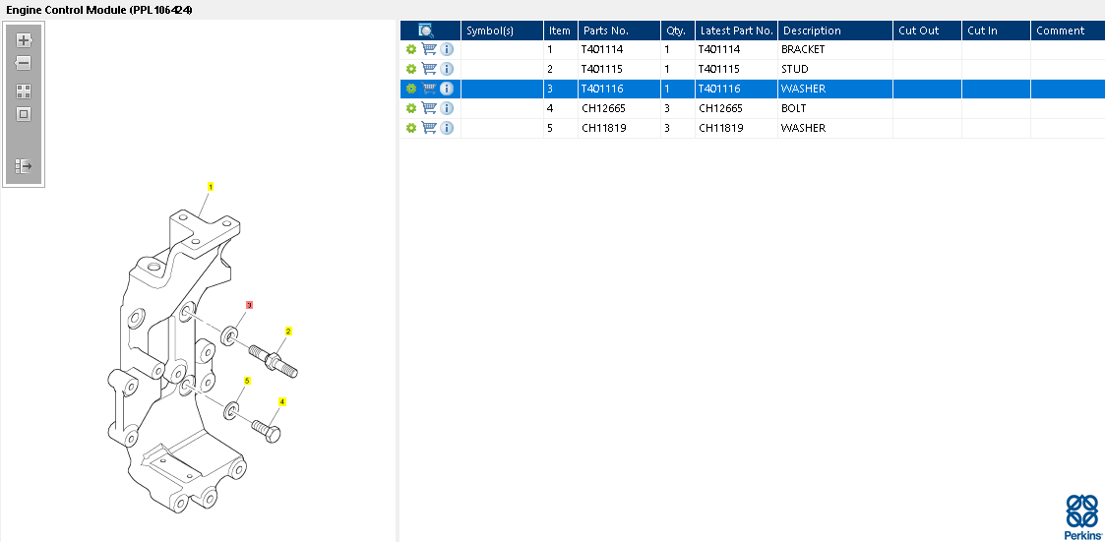Select callout 4 on the diagram
Viewport: 1105px width, 542px height.
tap(281, 401)
